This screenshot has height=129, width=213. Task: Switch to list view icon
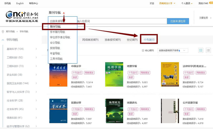pyautogui.click(x=208, y=51)
